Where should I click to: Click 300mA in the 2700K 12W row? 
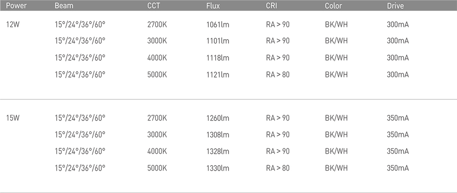398,25
